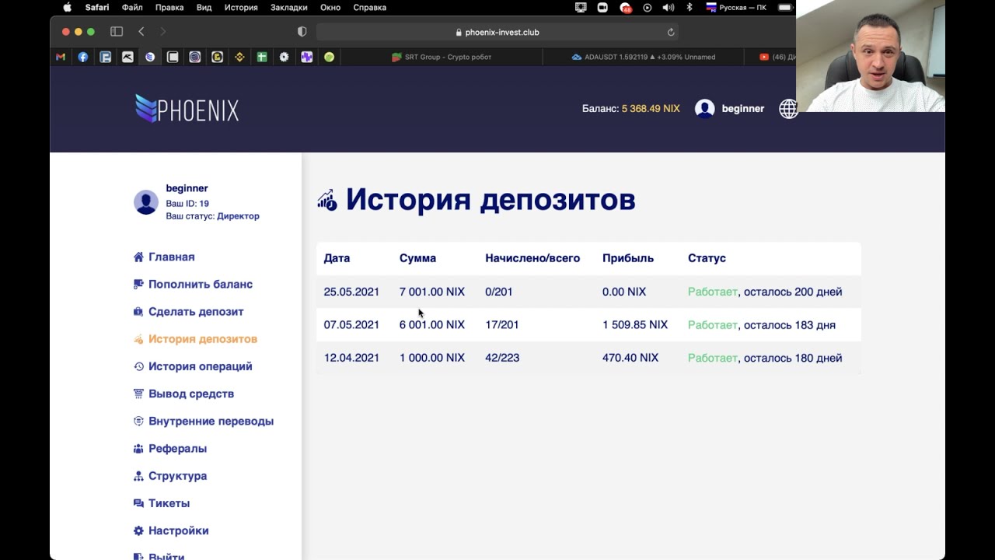Screen dimensions: 995x560
Task: Click the briefcase icon beside Сделать депозит
Action: pyautogui.click(x=138, y=312)
